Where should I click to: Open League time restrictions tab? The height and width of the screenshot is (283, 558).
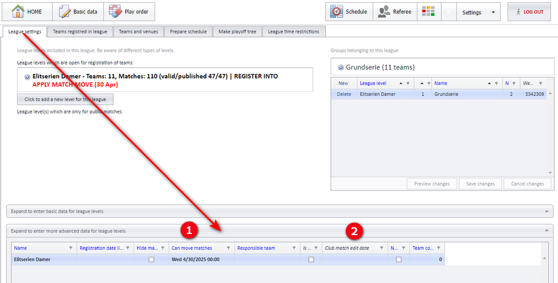[x=294, y=32]
